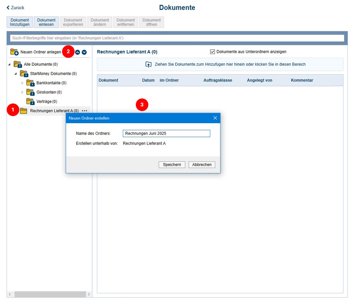Collapse the StarMoney Dokumente tree node

(x=16, y=74)
